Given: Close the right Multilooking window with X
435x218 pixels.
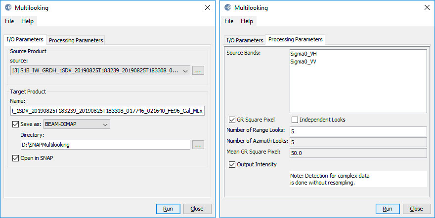Looking at the screenshot, I should (427, 8).
